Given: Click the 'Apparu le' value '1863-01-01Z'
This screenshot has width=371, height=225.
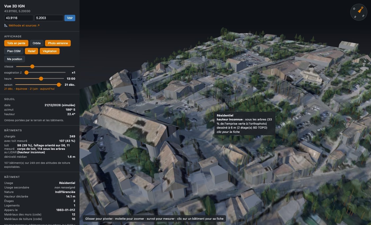Looking at the screenshot, I should point(66,210).
